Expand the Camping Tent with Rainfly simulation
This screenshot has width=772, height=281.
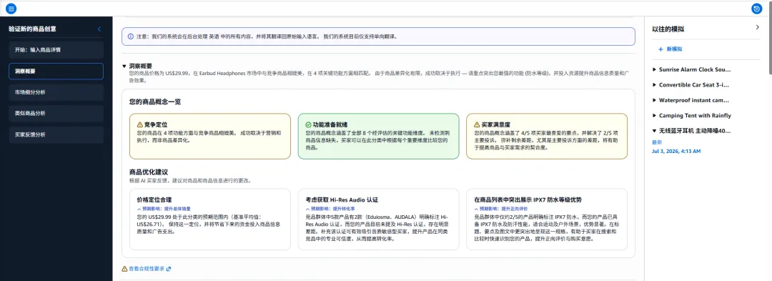(654, 116)
